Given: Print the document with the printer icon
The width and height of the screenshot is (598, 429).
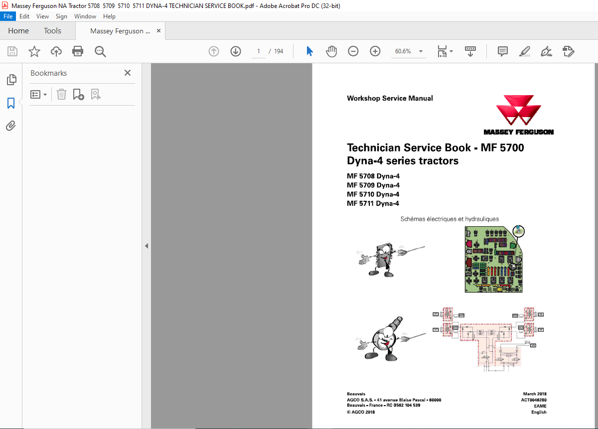Looking at the screenshot, I should coord(78,51).
